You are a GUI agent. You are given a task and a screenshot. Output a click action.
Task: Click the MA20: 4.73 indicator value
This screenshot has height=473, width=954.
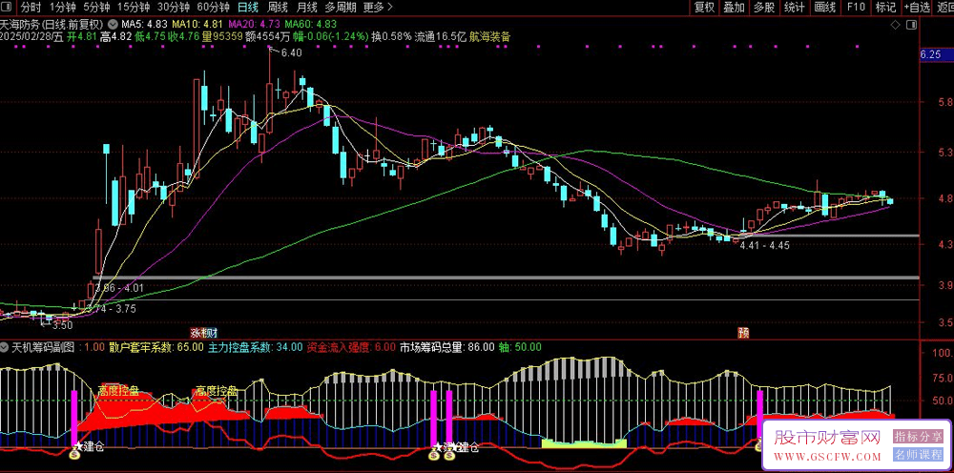[x=255, y=25]
